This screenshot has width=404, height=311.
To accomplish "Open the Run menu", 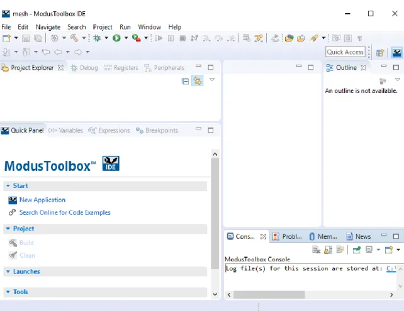I will click(125, 27).
